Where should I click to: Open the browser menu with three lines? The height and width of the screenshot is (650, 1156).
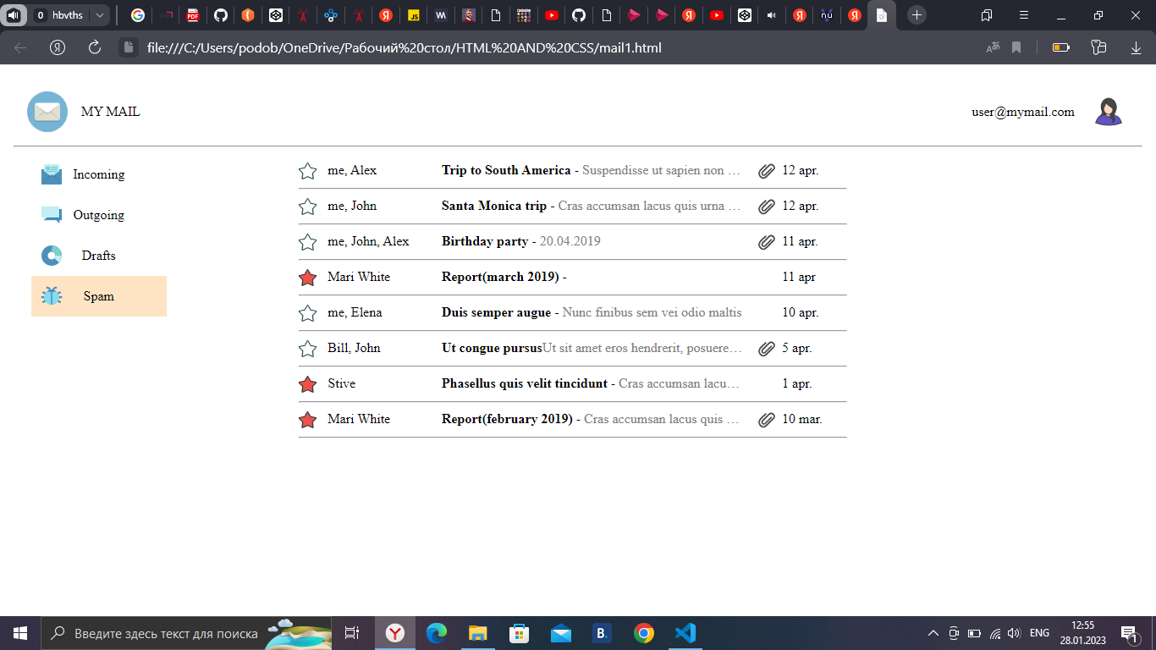1023,14
